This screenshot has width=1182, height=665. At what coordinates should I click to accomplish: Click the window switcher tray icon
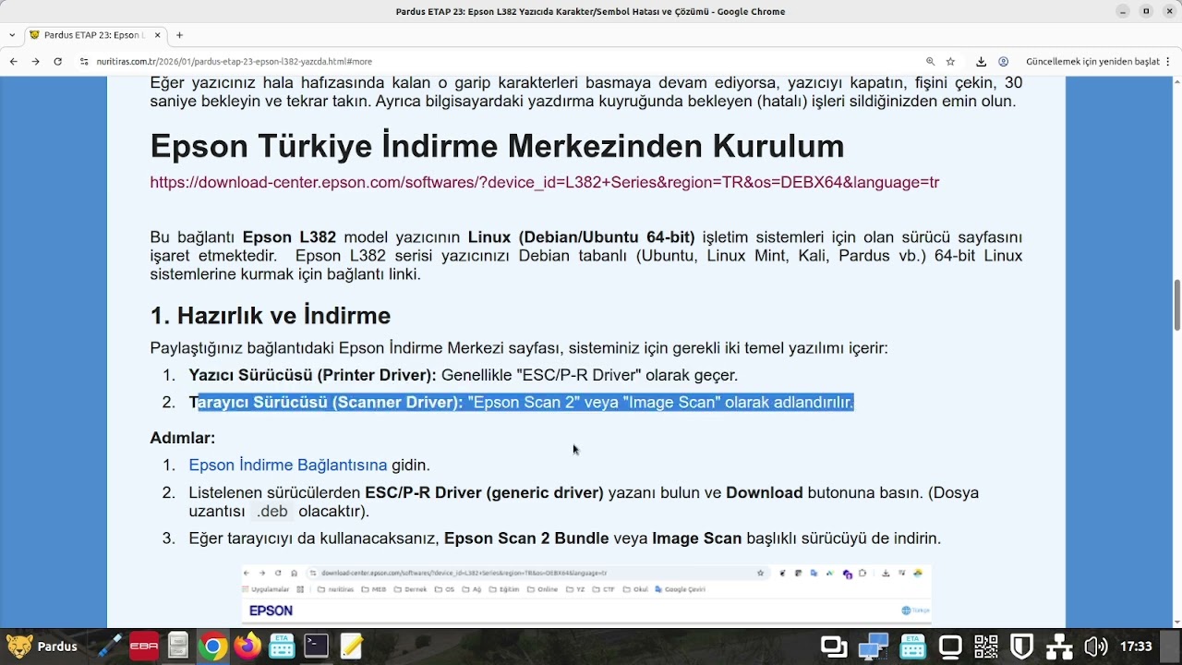[834, 647]
